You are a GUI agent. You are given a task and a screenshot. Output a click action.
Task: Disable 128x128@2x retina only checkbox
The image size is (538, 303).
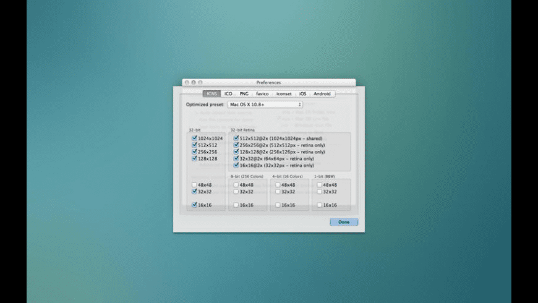click(x=236, y=151)
